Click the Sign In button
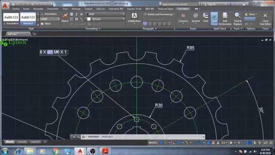This screenshot has width=275, height=155. (210, 4)
